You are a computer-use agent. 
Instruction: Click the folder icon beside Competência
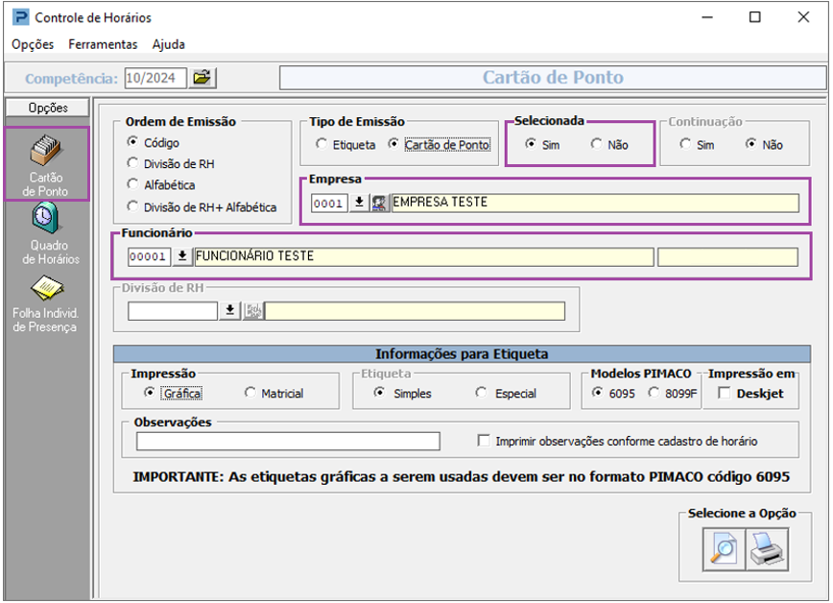[x=202, y=78]
